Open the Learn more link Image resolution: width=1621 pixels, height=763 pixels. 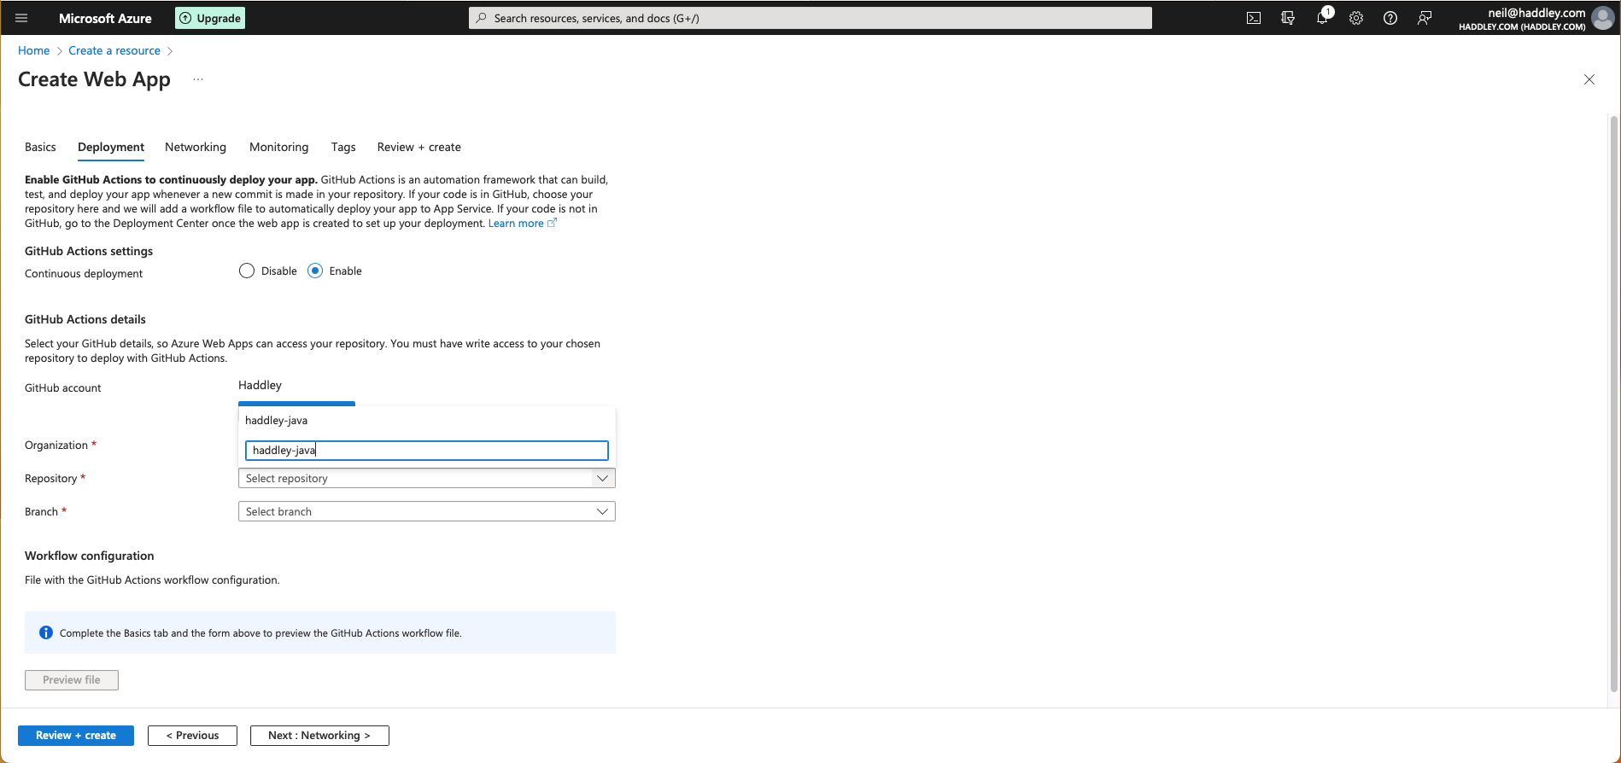(x=516, y=223)
